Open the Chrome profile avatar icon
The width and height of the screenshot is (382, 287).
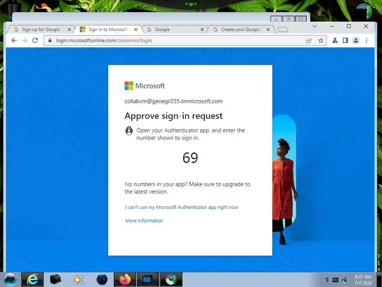pos(356,40)
